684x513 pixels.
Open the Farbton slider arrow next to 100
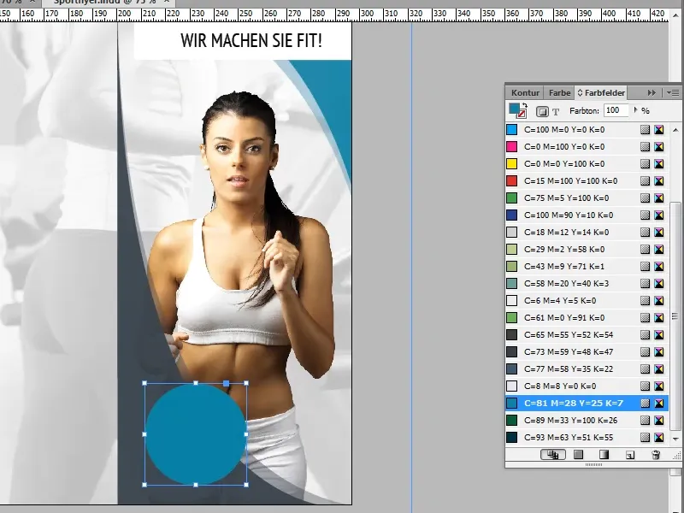pos(635,110)
